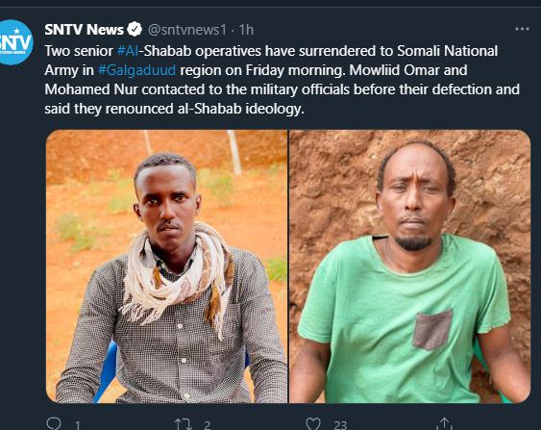
Task: Open the @sntvnews1 handle link
Action: pos(187,30)
